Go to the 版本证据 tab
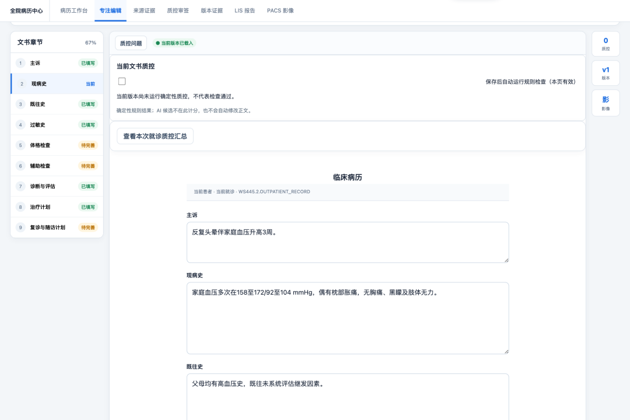The image size is (630, 420). tap(212, 11)
